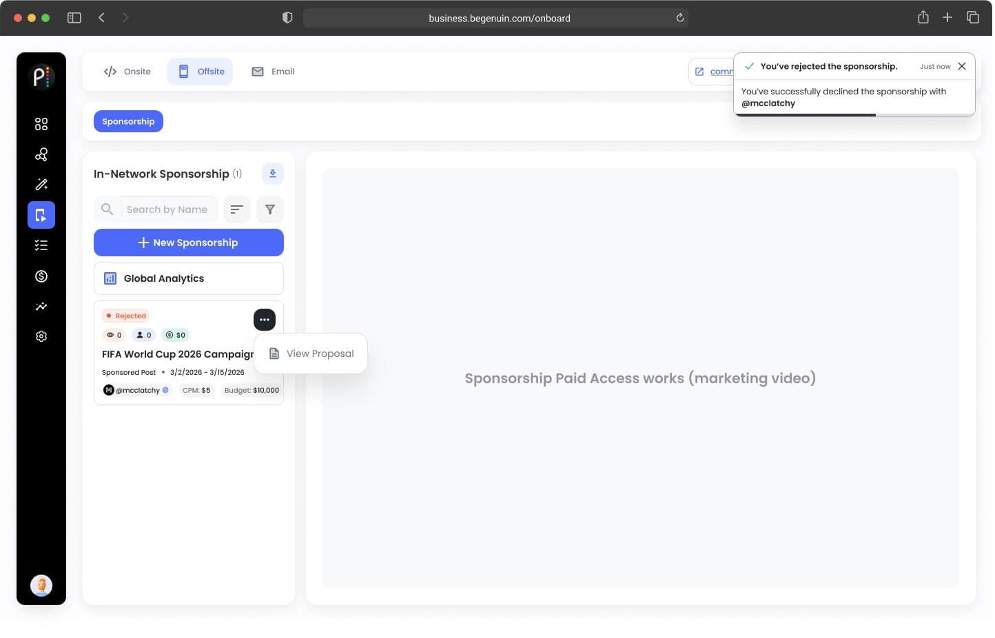
Task: Click the privacy shield icon in Safari
Action: pos(287,18)
